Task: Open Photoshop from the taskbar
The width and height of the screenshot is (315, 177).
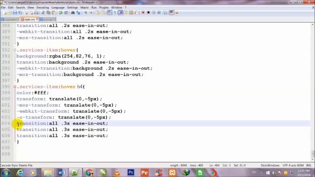Action: point(131,173)
